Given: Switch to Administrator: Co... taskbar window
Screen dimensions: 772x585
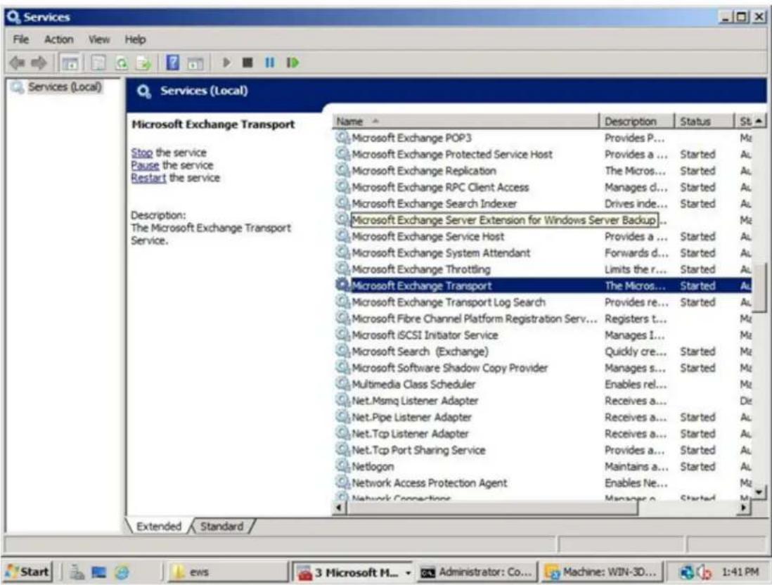Looking at the screenshot, I should pyautogui.click(x=477, y=572).
